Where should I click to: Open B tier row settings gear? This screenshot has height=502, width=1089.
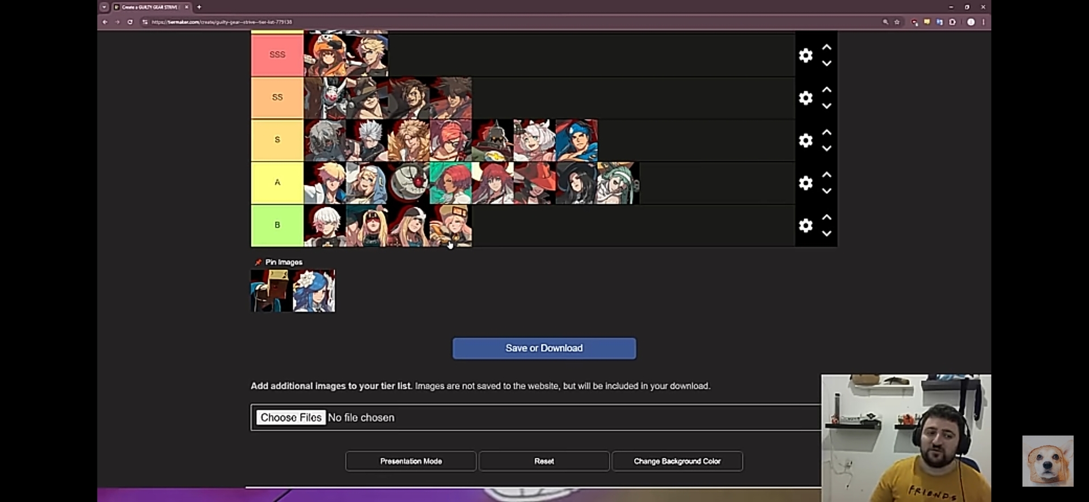pos(805,225)
